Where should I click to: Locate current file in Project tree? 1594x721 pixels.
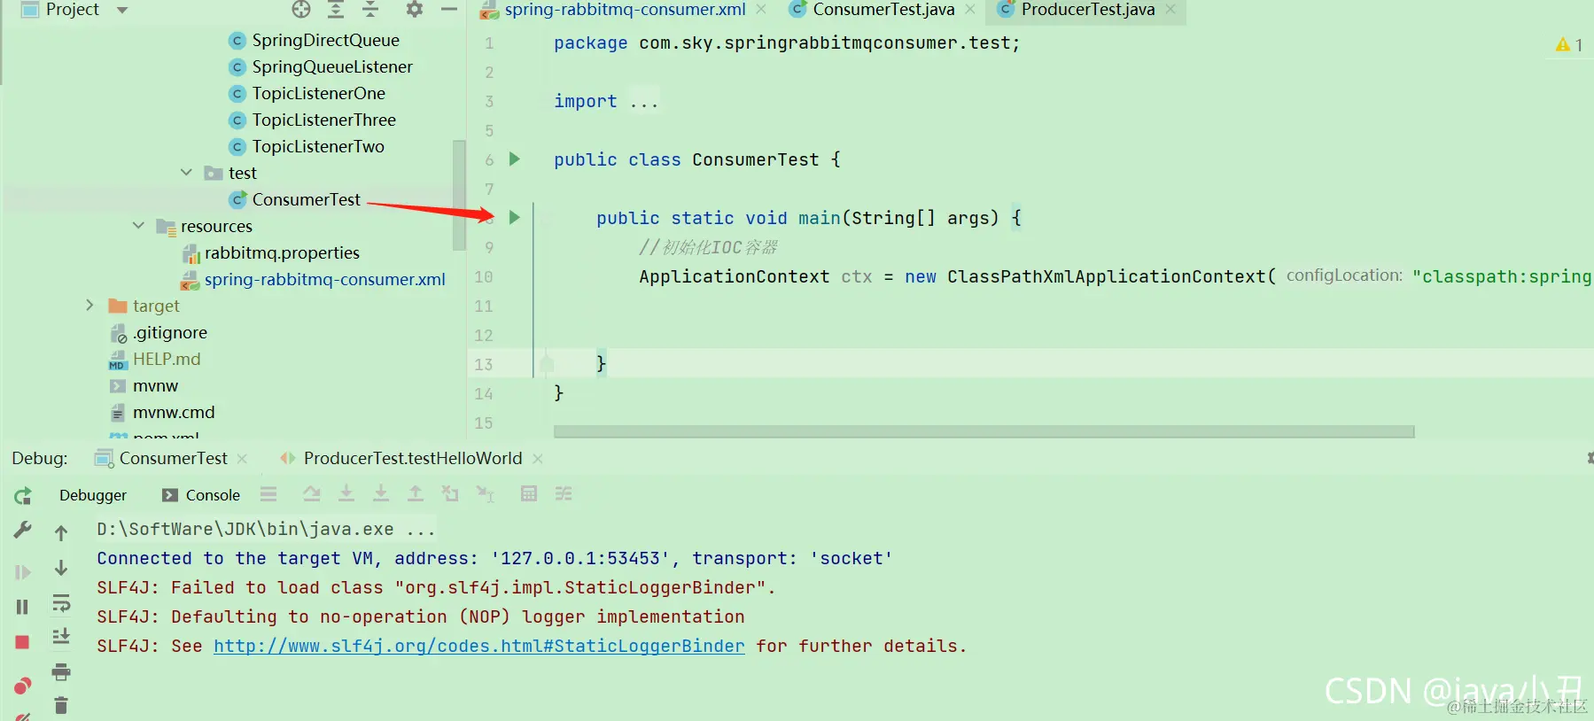coord(301,10)
